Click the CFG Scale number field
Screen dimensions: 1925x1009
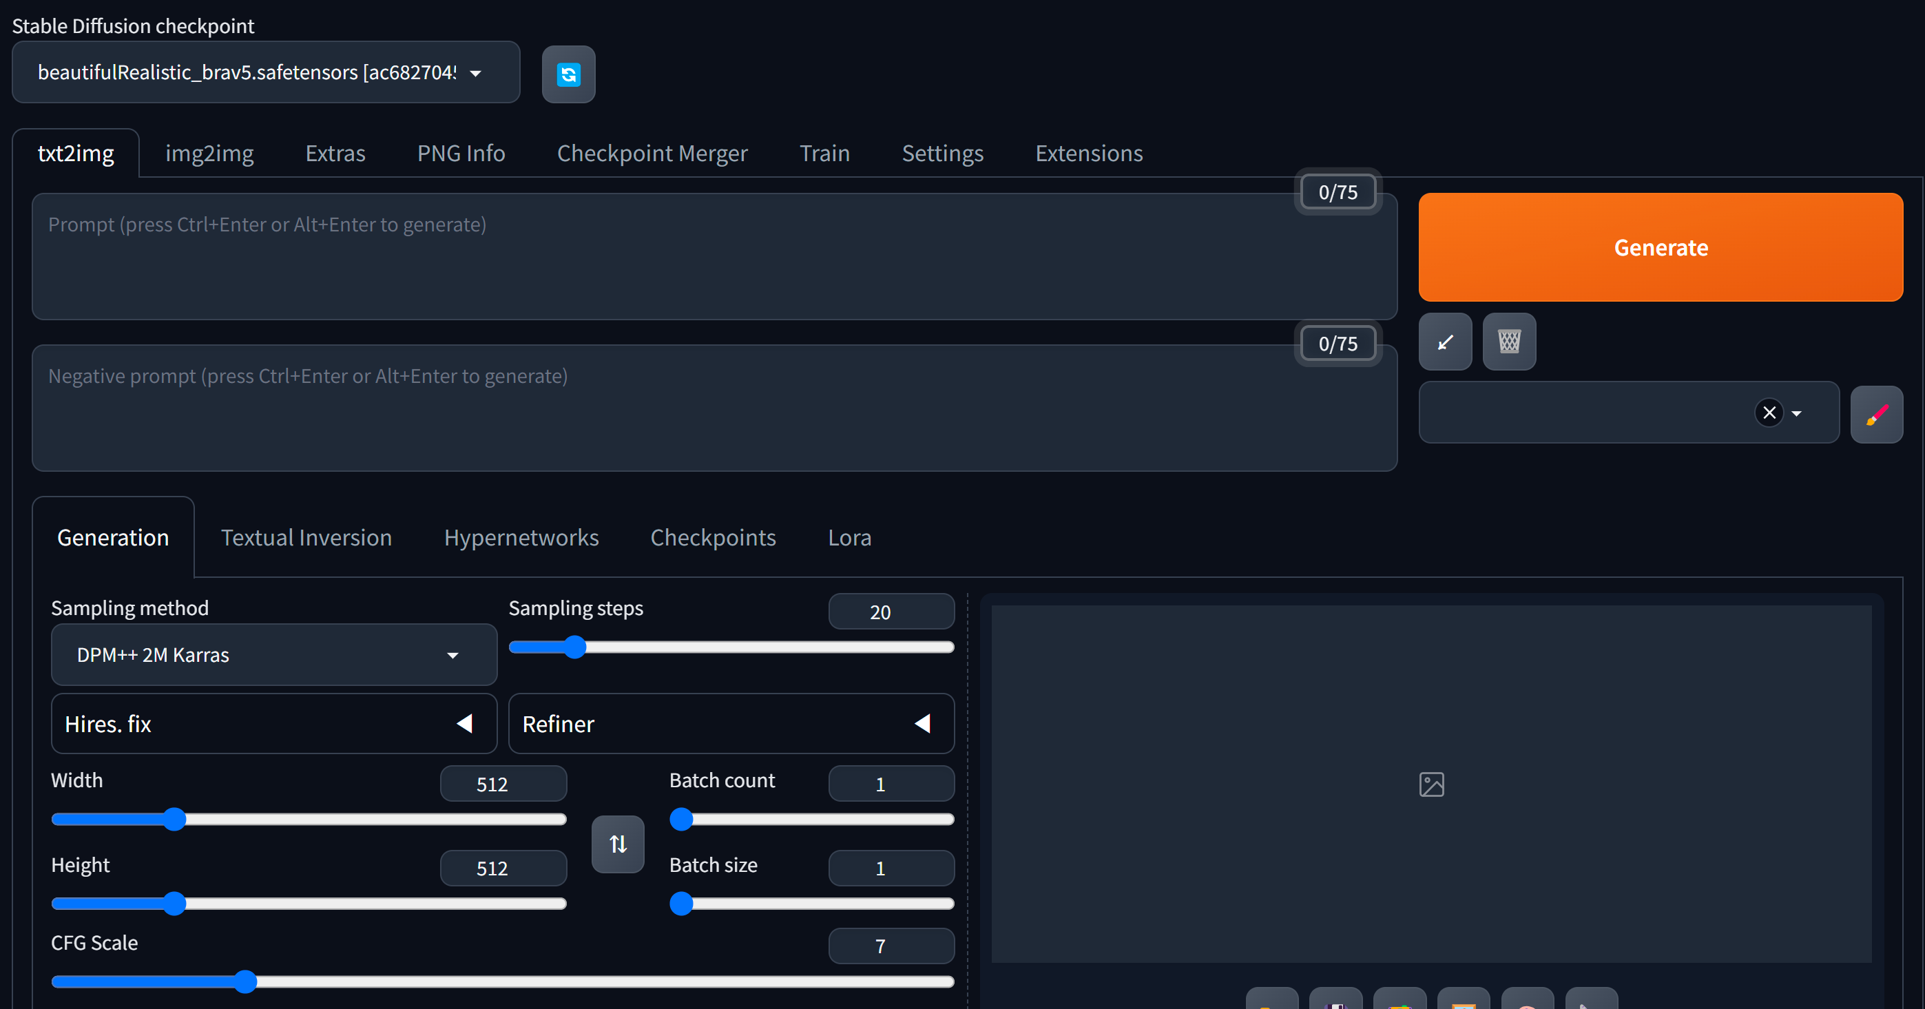click(x=891, y=946)
